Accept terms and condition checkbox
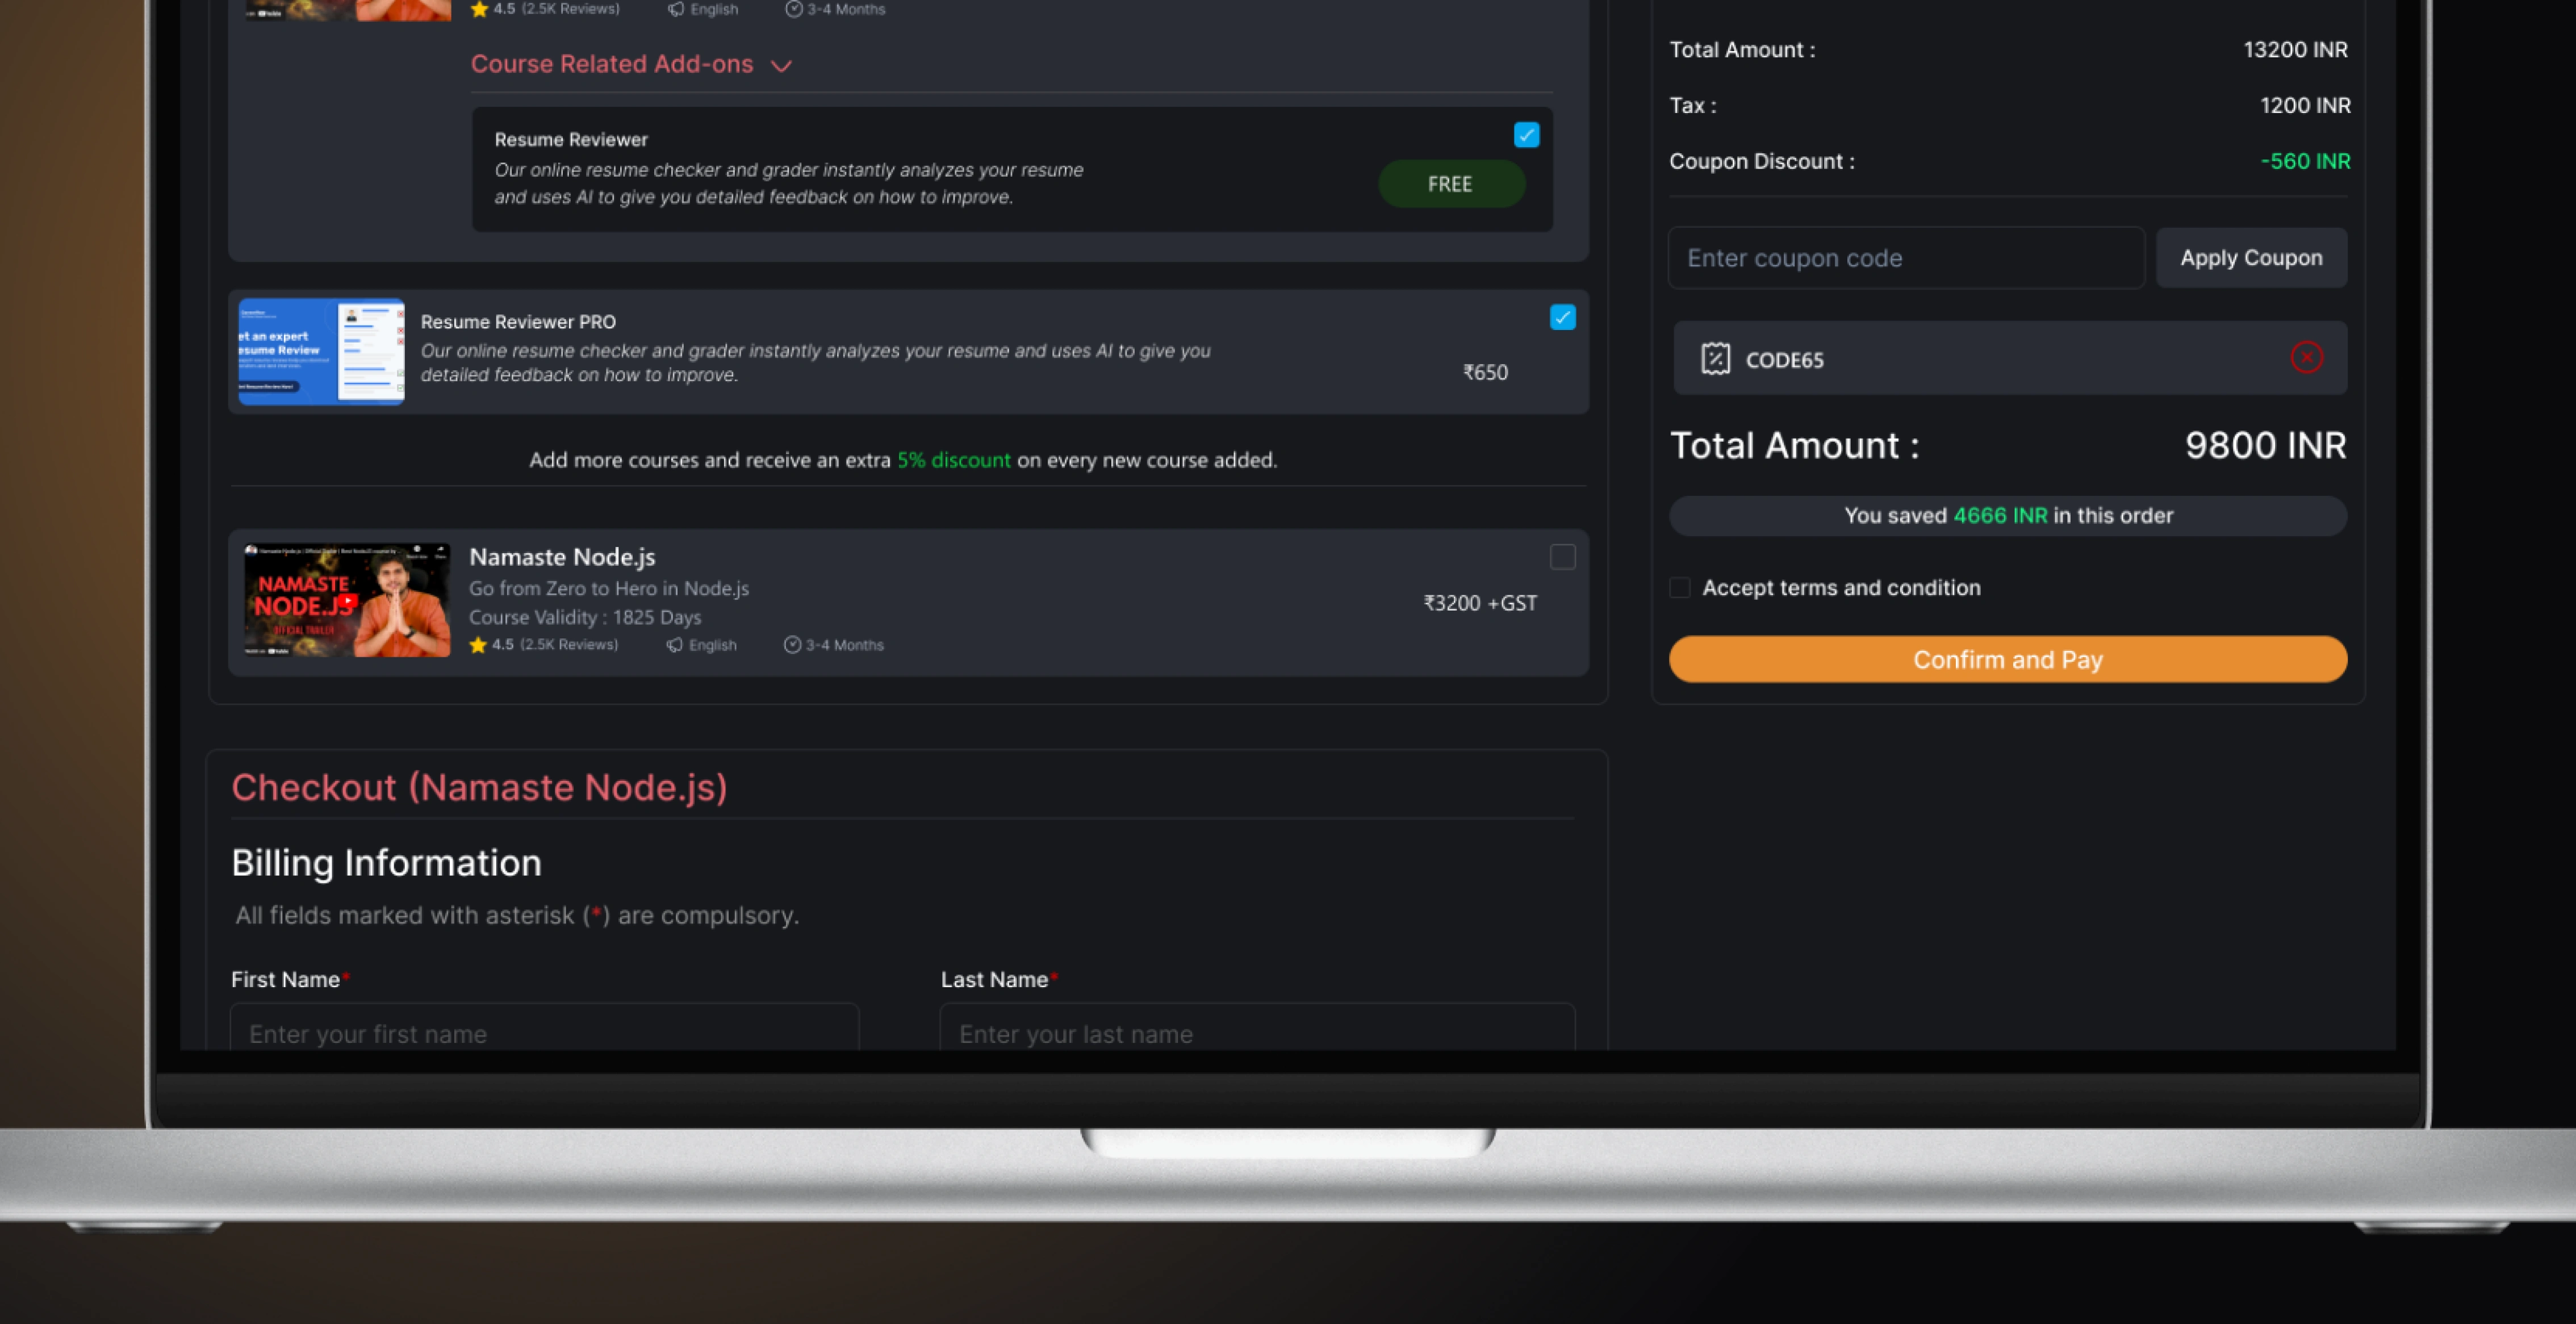This screenshot has width=2576, height=1324. [1680, 588]
